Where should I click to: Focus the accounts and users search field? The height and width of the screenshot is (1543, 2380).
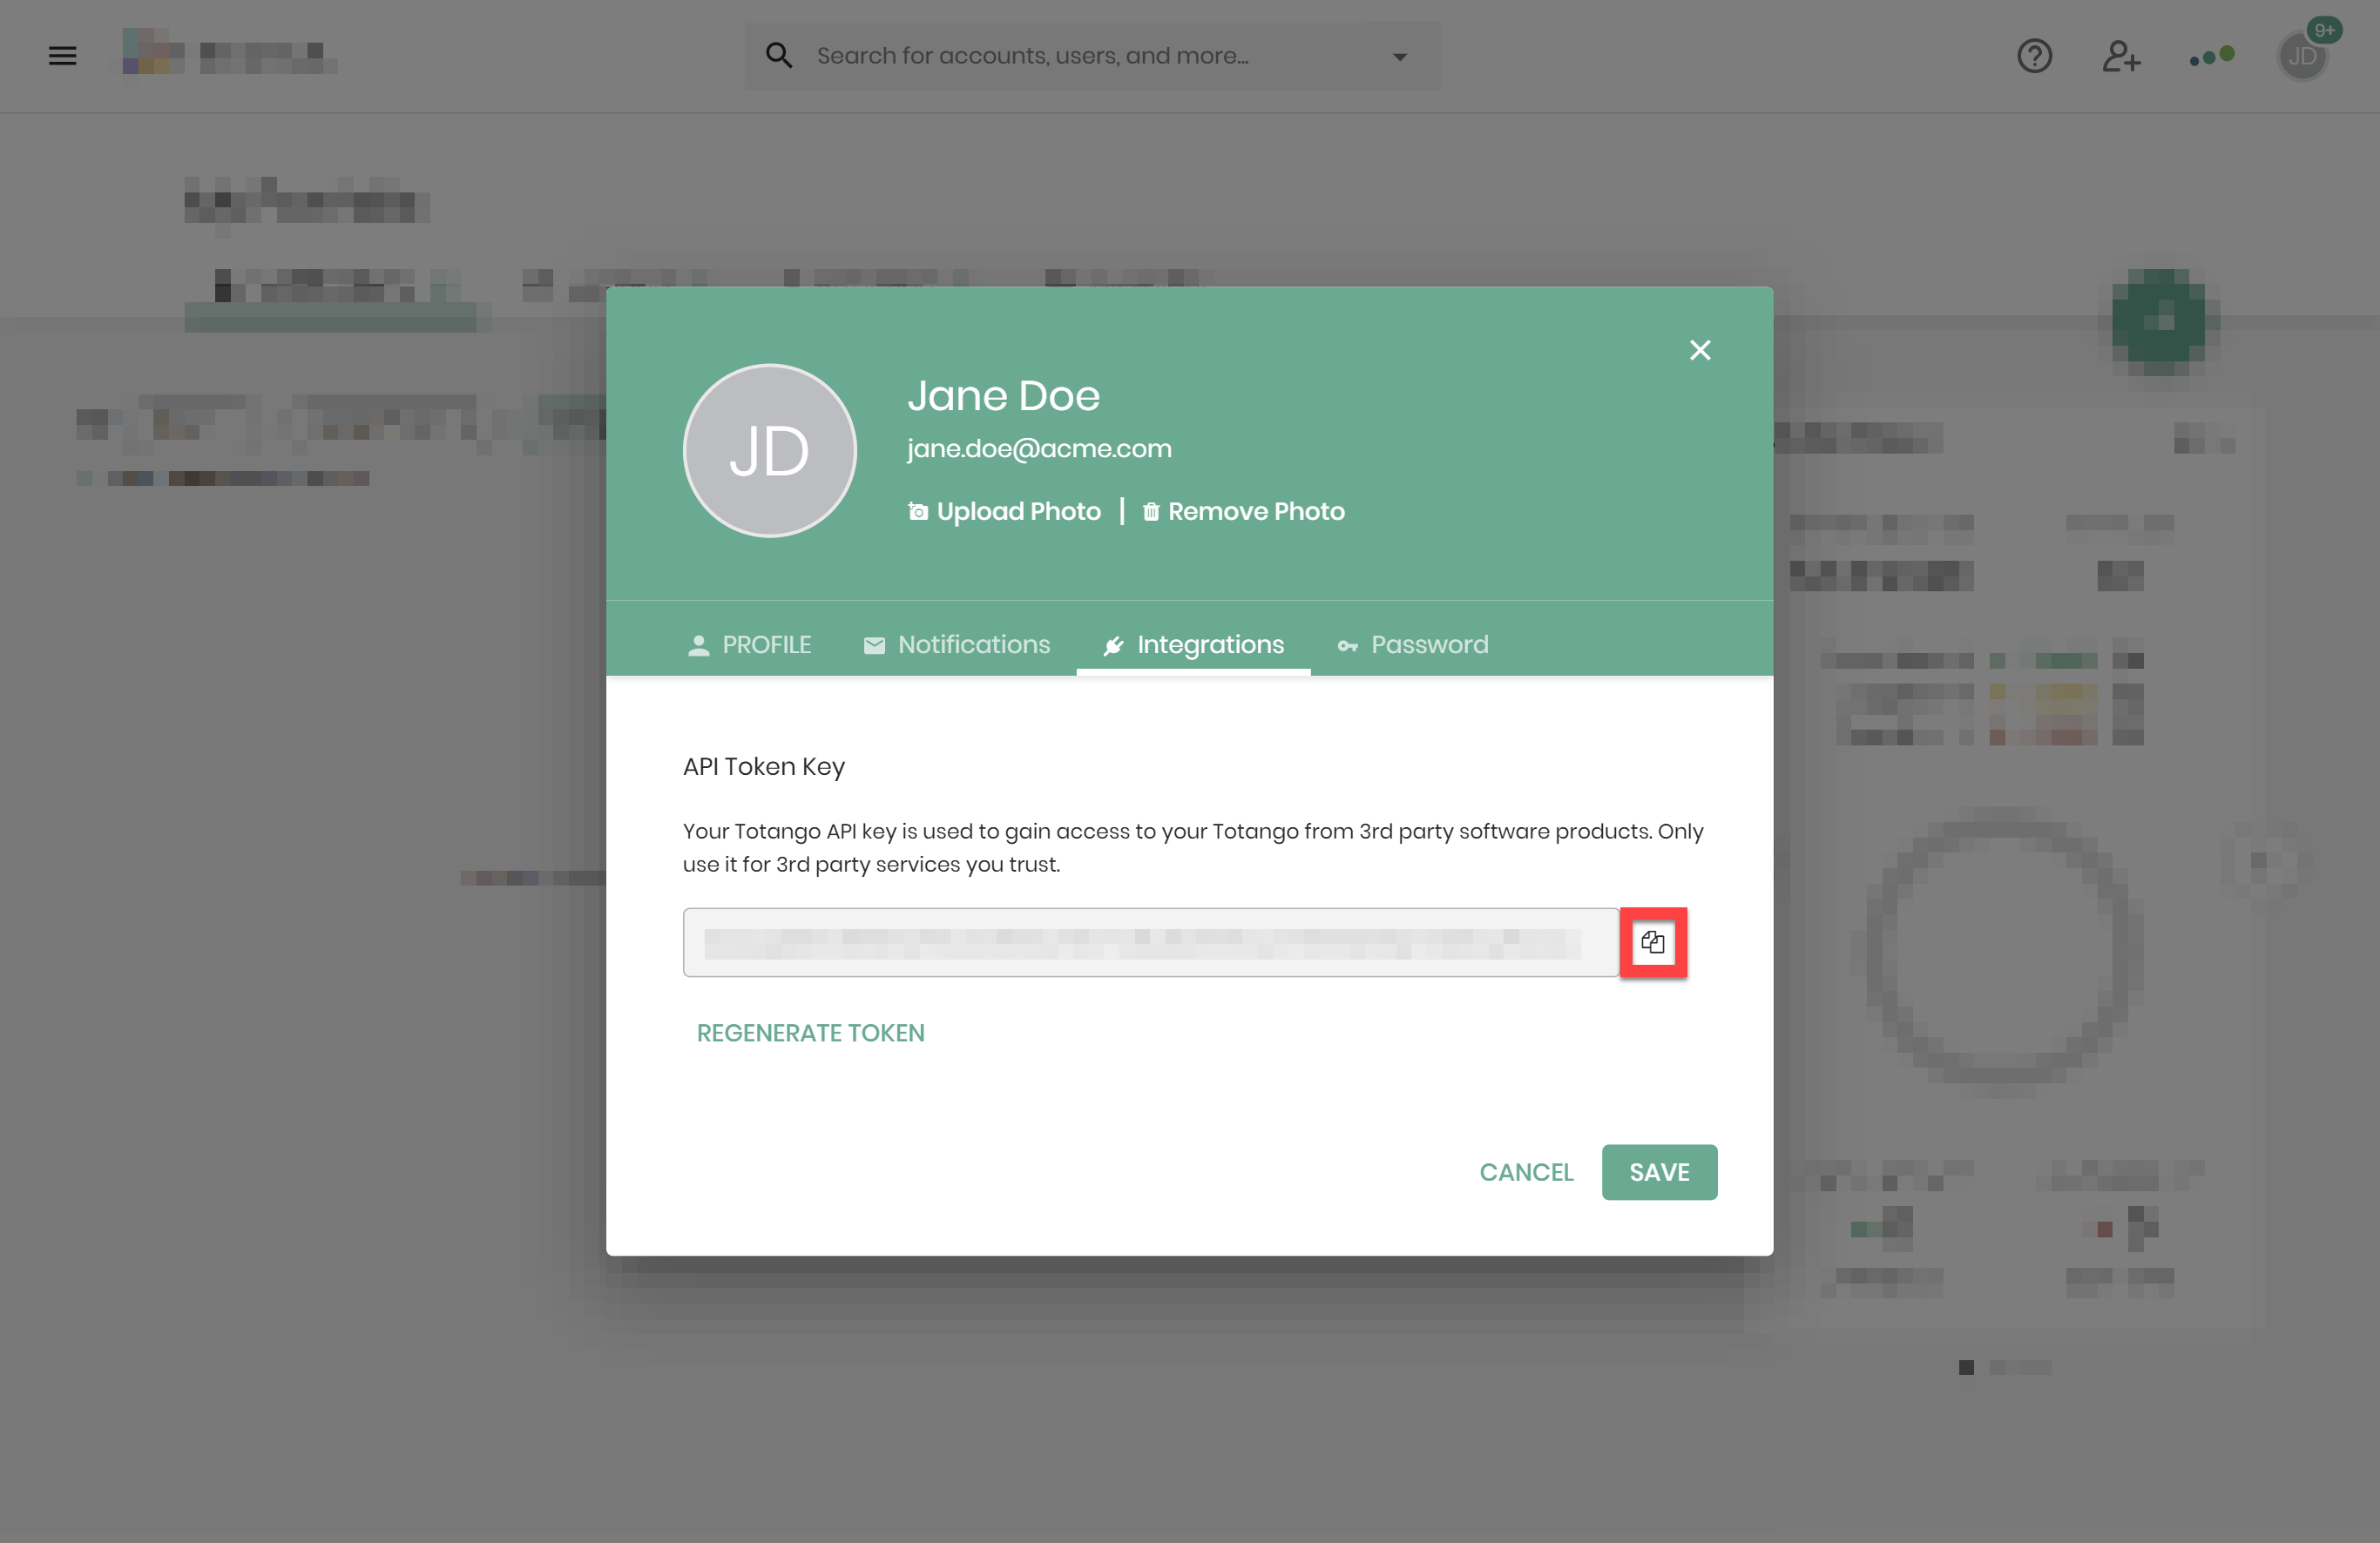click(x=1092, y=56)
